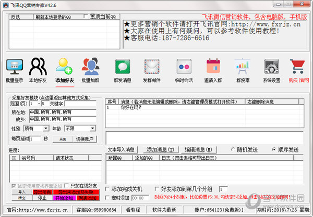
Task: Click the 所在地 location field
Action: pos(63,112)
